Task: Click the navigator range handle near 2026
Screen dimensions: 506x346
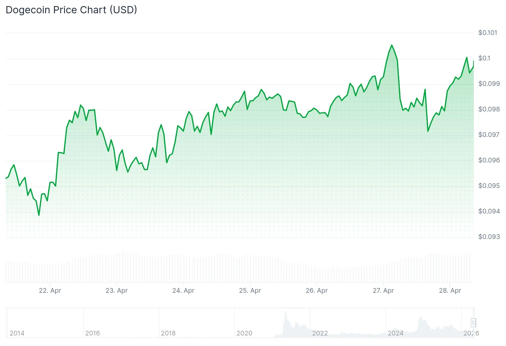Action: pos(473,322)
